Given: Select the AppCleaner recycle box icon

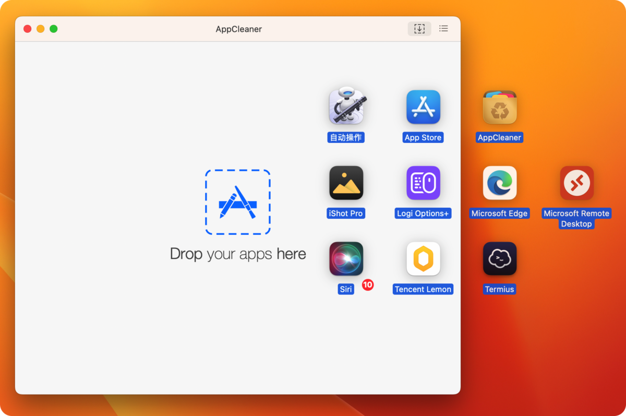Looking at the screenshot, I should point(500,107).
